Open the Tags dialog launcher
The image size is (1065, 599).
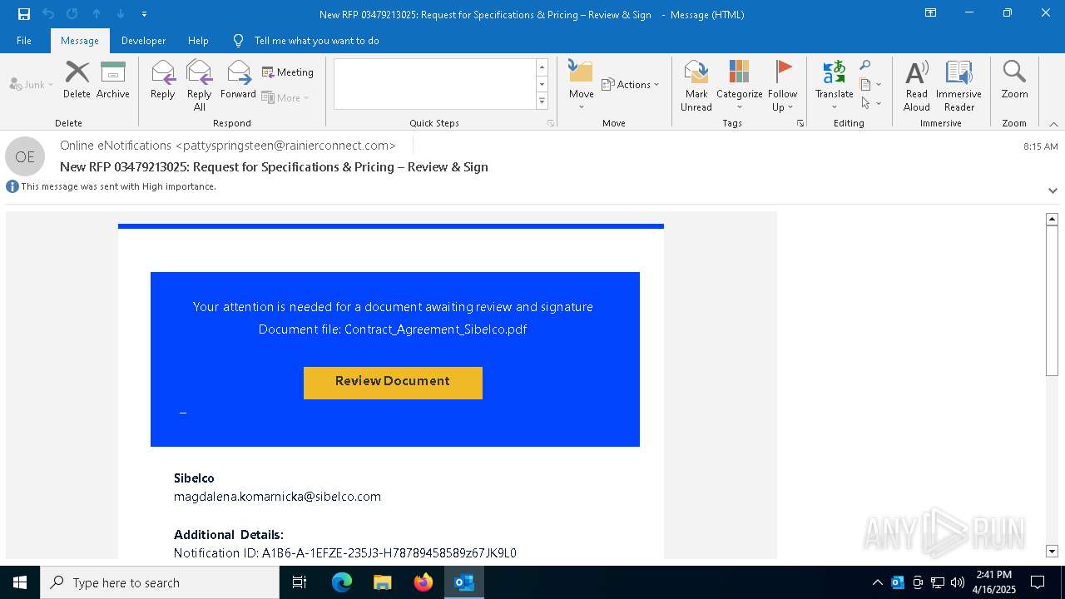click(x=800, y=123)
